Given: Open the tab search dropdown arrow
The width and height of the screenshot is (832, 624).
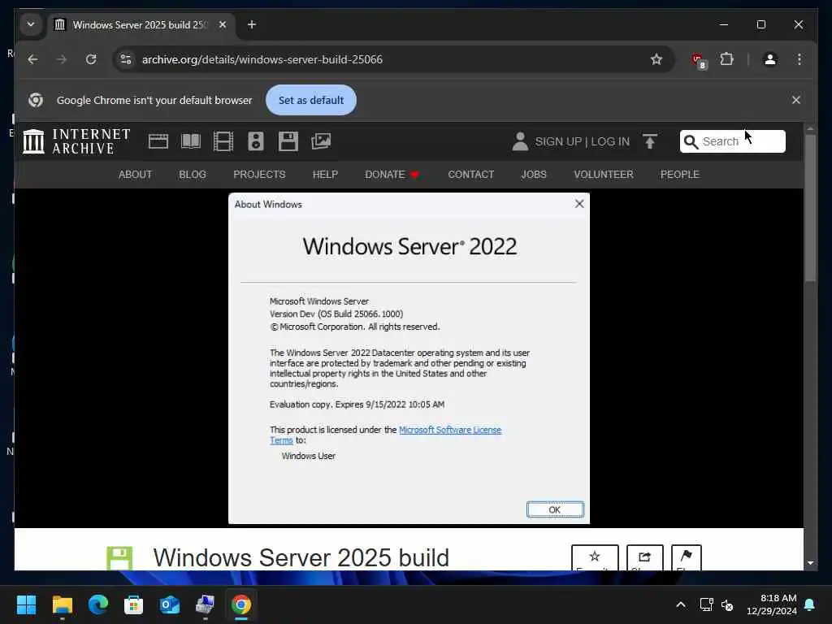Looking at the screenshot, I should [x=31, y=25].
